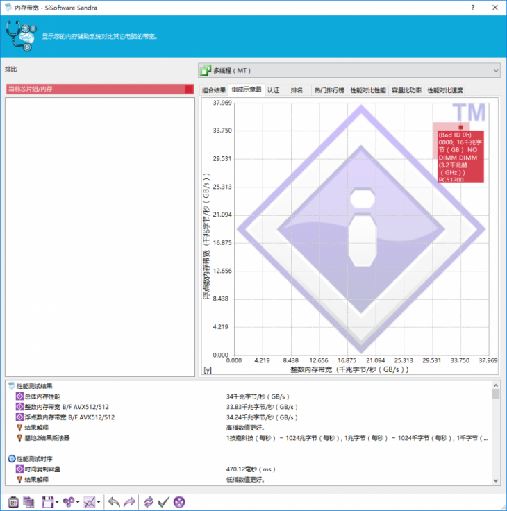Click the line chart icon

point(89,501)
